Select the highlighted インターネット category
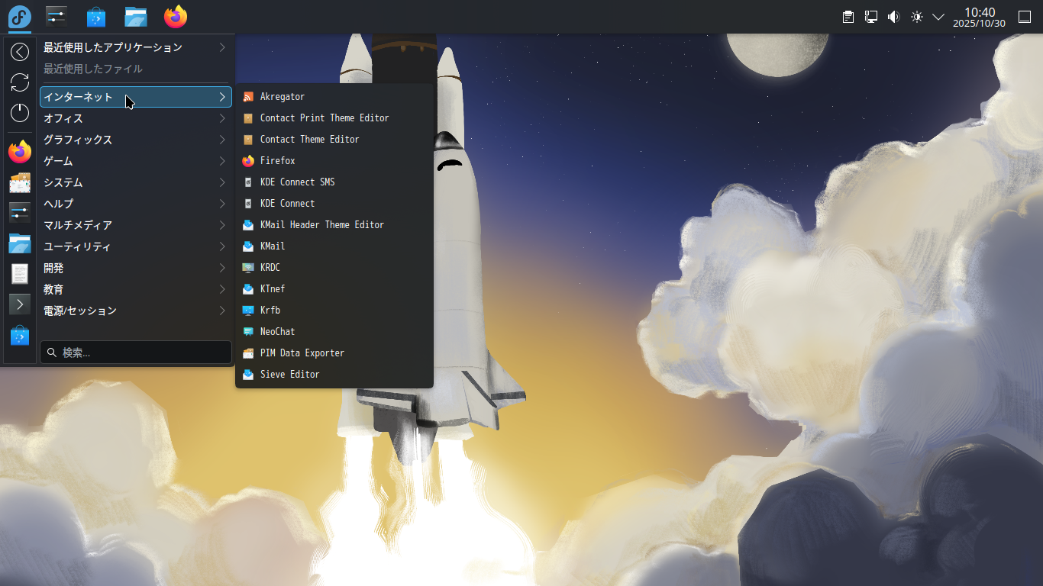1043x586 pixels. click(x=136, y=97)
